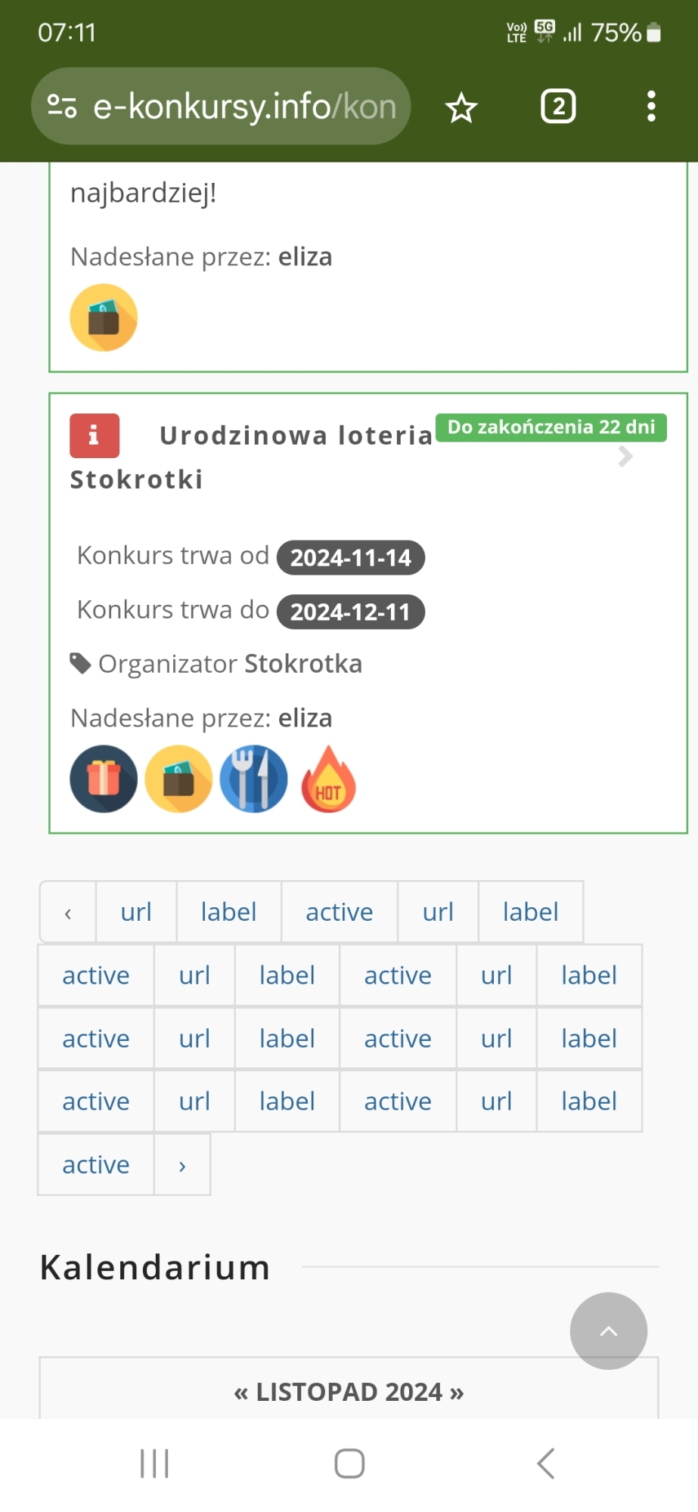Go to previous pagination page

[68, 912]
